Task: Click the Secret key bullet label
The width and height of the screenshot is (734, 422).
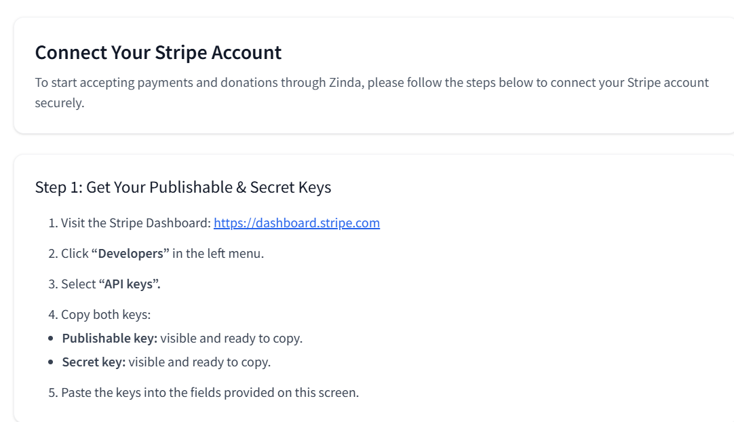Action: 94,362
